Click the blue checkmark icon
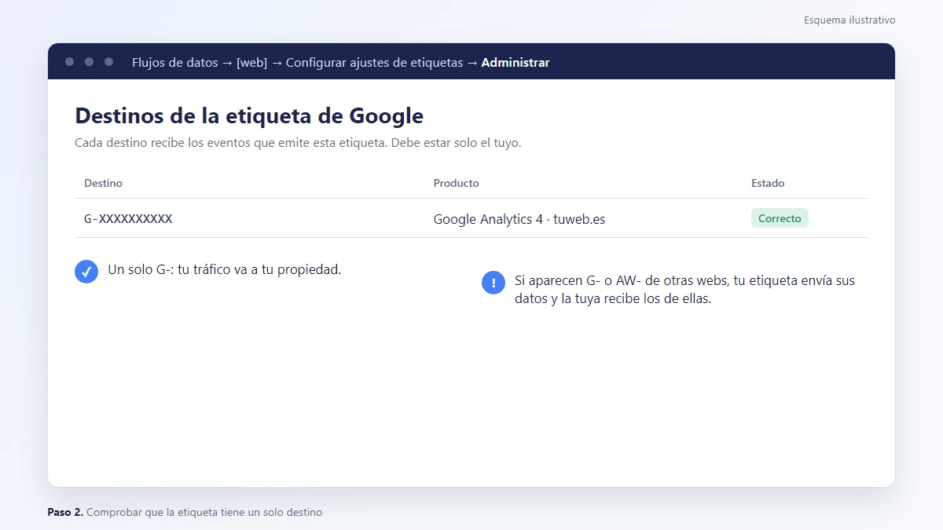This screenshot has height=530, width=943. (x=86, y=271)
